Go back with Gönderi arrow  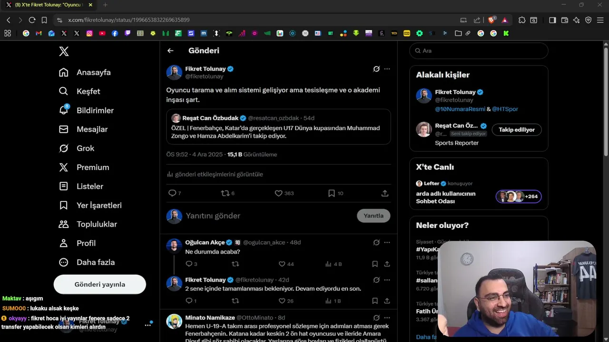click(x=170, y=50)
